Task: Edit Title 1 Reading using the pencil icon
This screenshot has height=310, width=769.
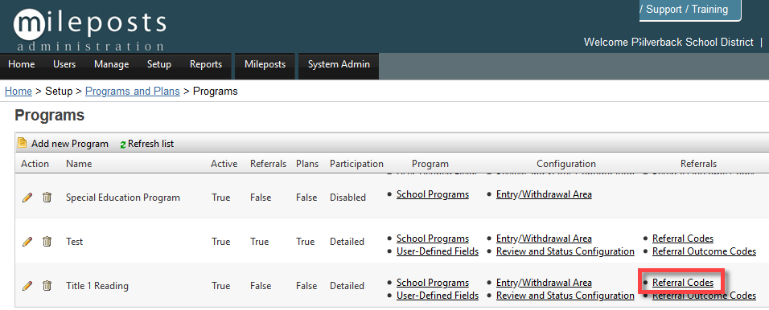Action: [27, 286]
